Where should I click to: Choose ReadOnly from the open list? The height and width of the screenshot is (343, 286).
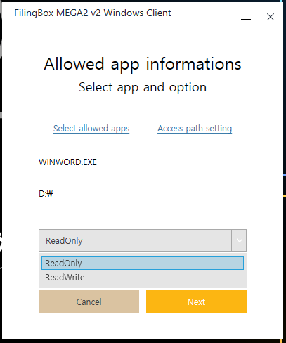[x=143, y=263]
